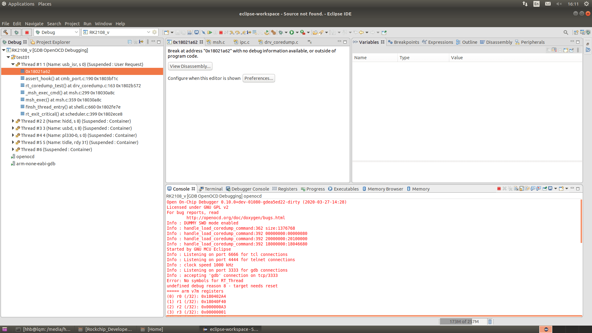
Task: Clear Console output icon
Action: click(516, 189)
